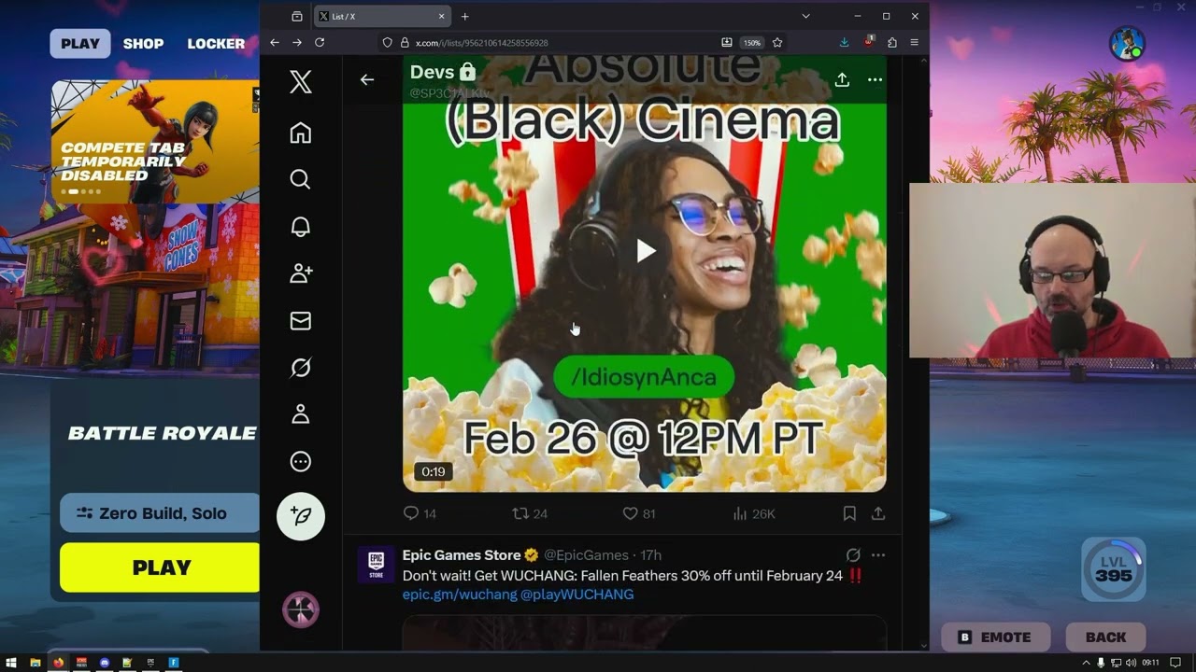Screen dimensions: 1196x672
Task: Open Discord from the taskbar
Action: pyautogui.click(x=105, y=663)
